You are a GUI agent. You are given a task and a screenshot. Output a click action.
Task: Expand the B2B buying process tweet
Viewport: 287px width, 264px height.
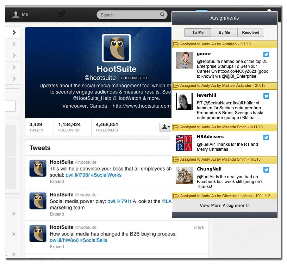57,247
